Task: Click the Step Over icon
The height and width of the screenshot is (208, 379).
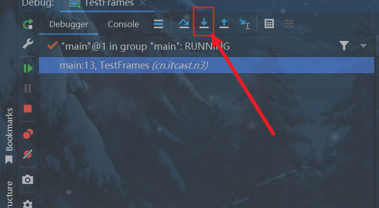Action: 184,24
